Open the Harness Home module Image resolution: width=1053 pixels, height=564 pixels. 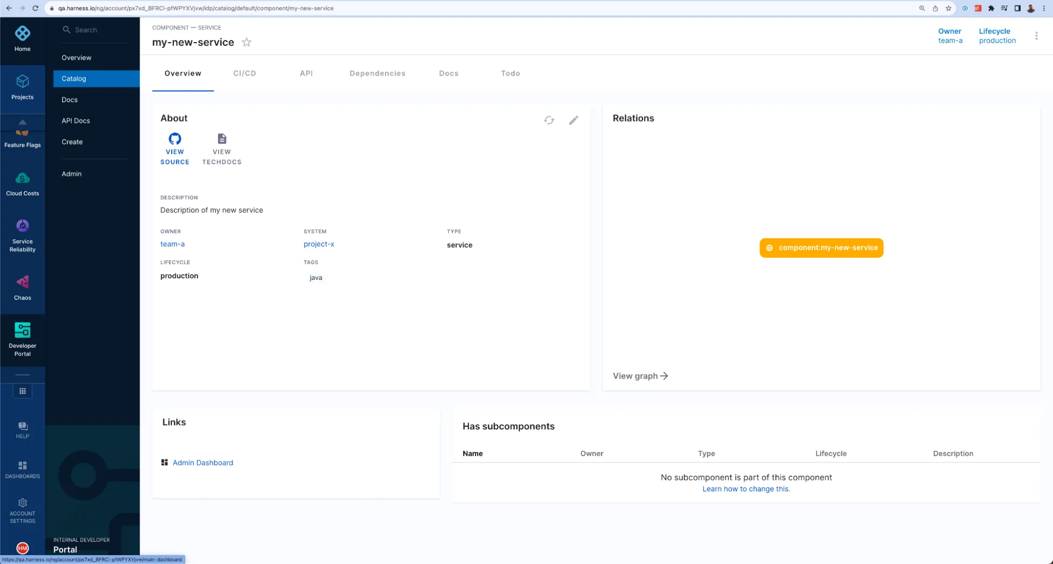[22, 38]
